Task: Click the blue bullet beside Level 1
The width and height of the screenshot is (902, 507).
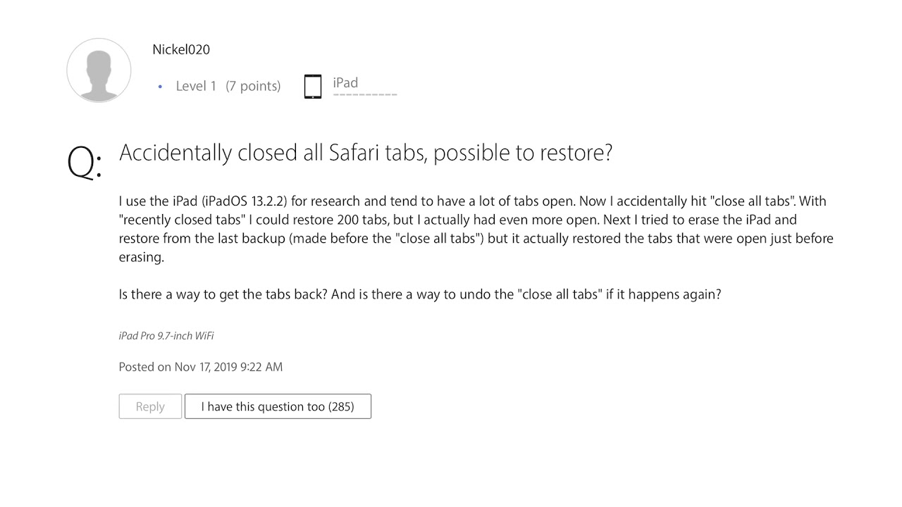Action: [160, 87]
